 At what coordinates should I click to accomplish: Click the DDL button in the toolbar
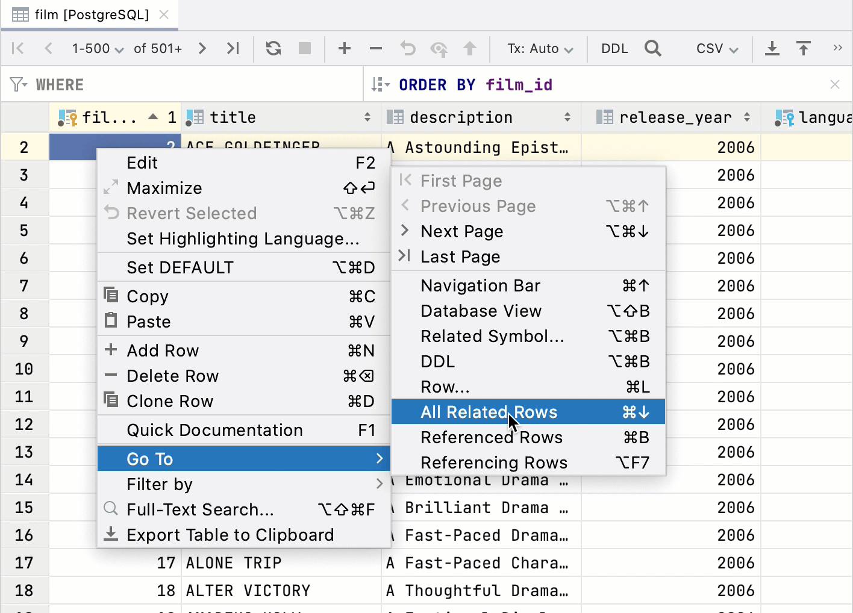coord(614,48)
